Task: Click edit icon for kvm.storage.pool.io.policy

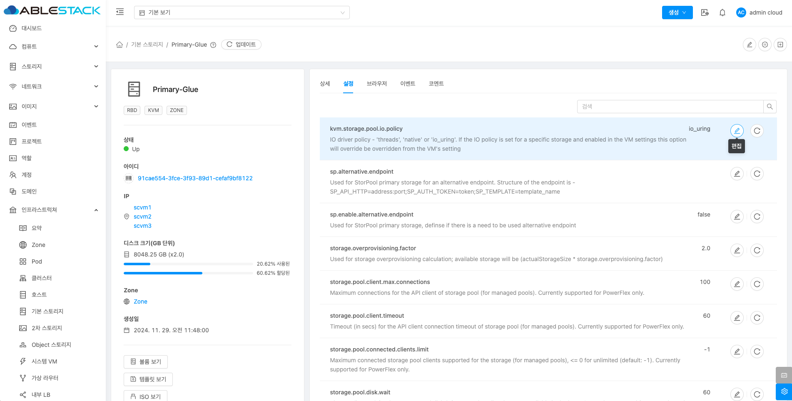Action: coord(737,131)
